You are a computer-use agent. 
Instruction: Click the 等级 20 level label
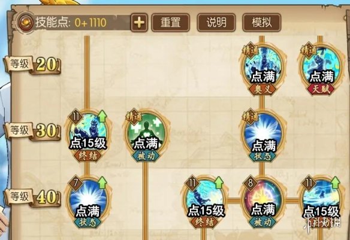(x=32, y=65)
